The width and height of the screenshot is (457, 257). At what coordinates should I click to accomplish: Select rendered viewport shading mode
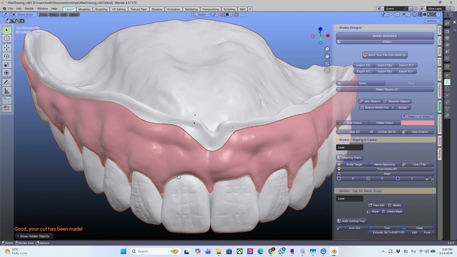point(434,15)
